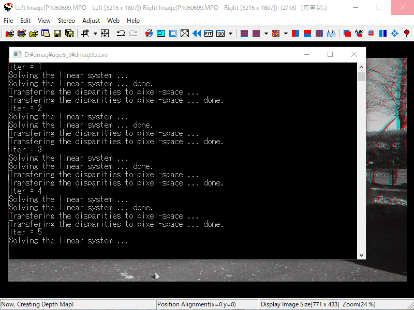Click the Auto alignment icon
414x310 pixels.
pos(359,34)
